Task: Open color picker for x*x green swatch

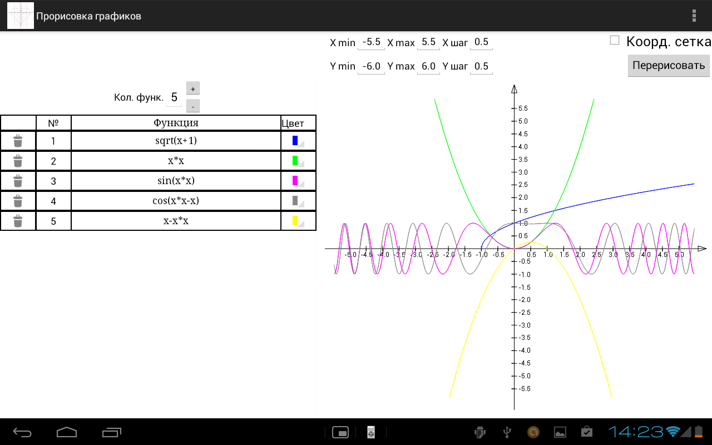Action: 298,161
